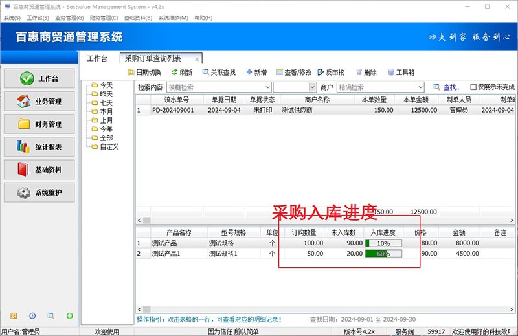This screenshot has height=336, width=518.
Task: Open the 工具箱 toolbox
Action: [x=401, y=73]
